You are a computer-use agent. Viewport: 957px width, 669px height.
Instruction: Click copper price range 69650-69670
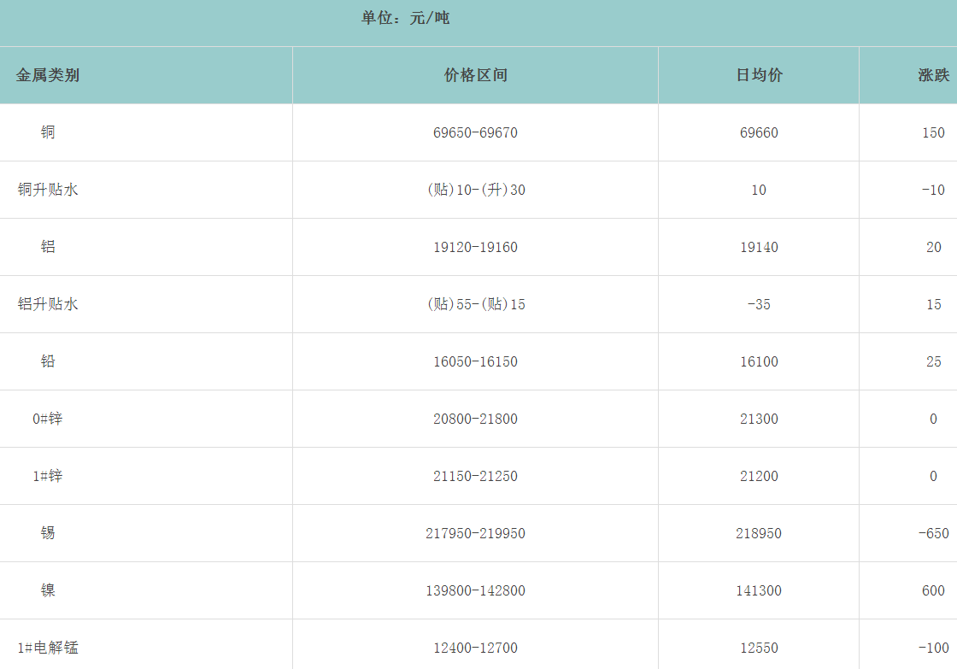coord(475,133)
